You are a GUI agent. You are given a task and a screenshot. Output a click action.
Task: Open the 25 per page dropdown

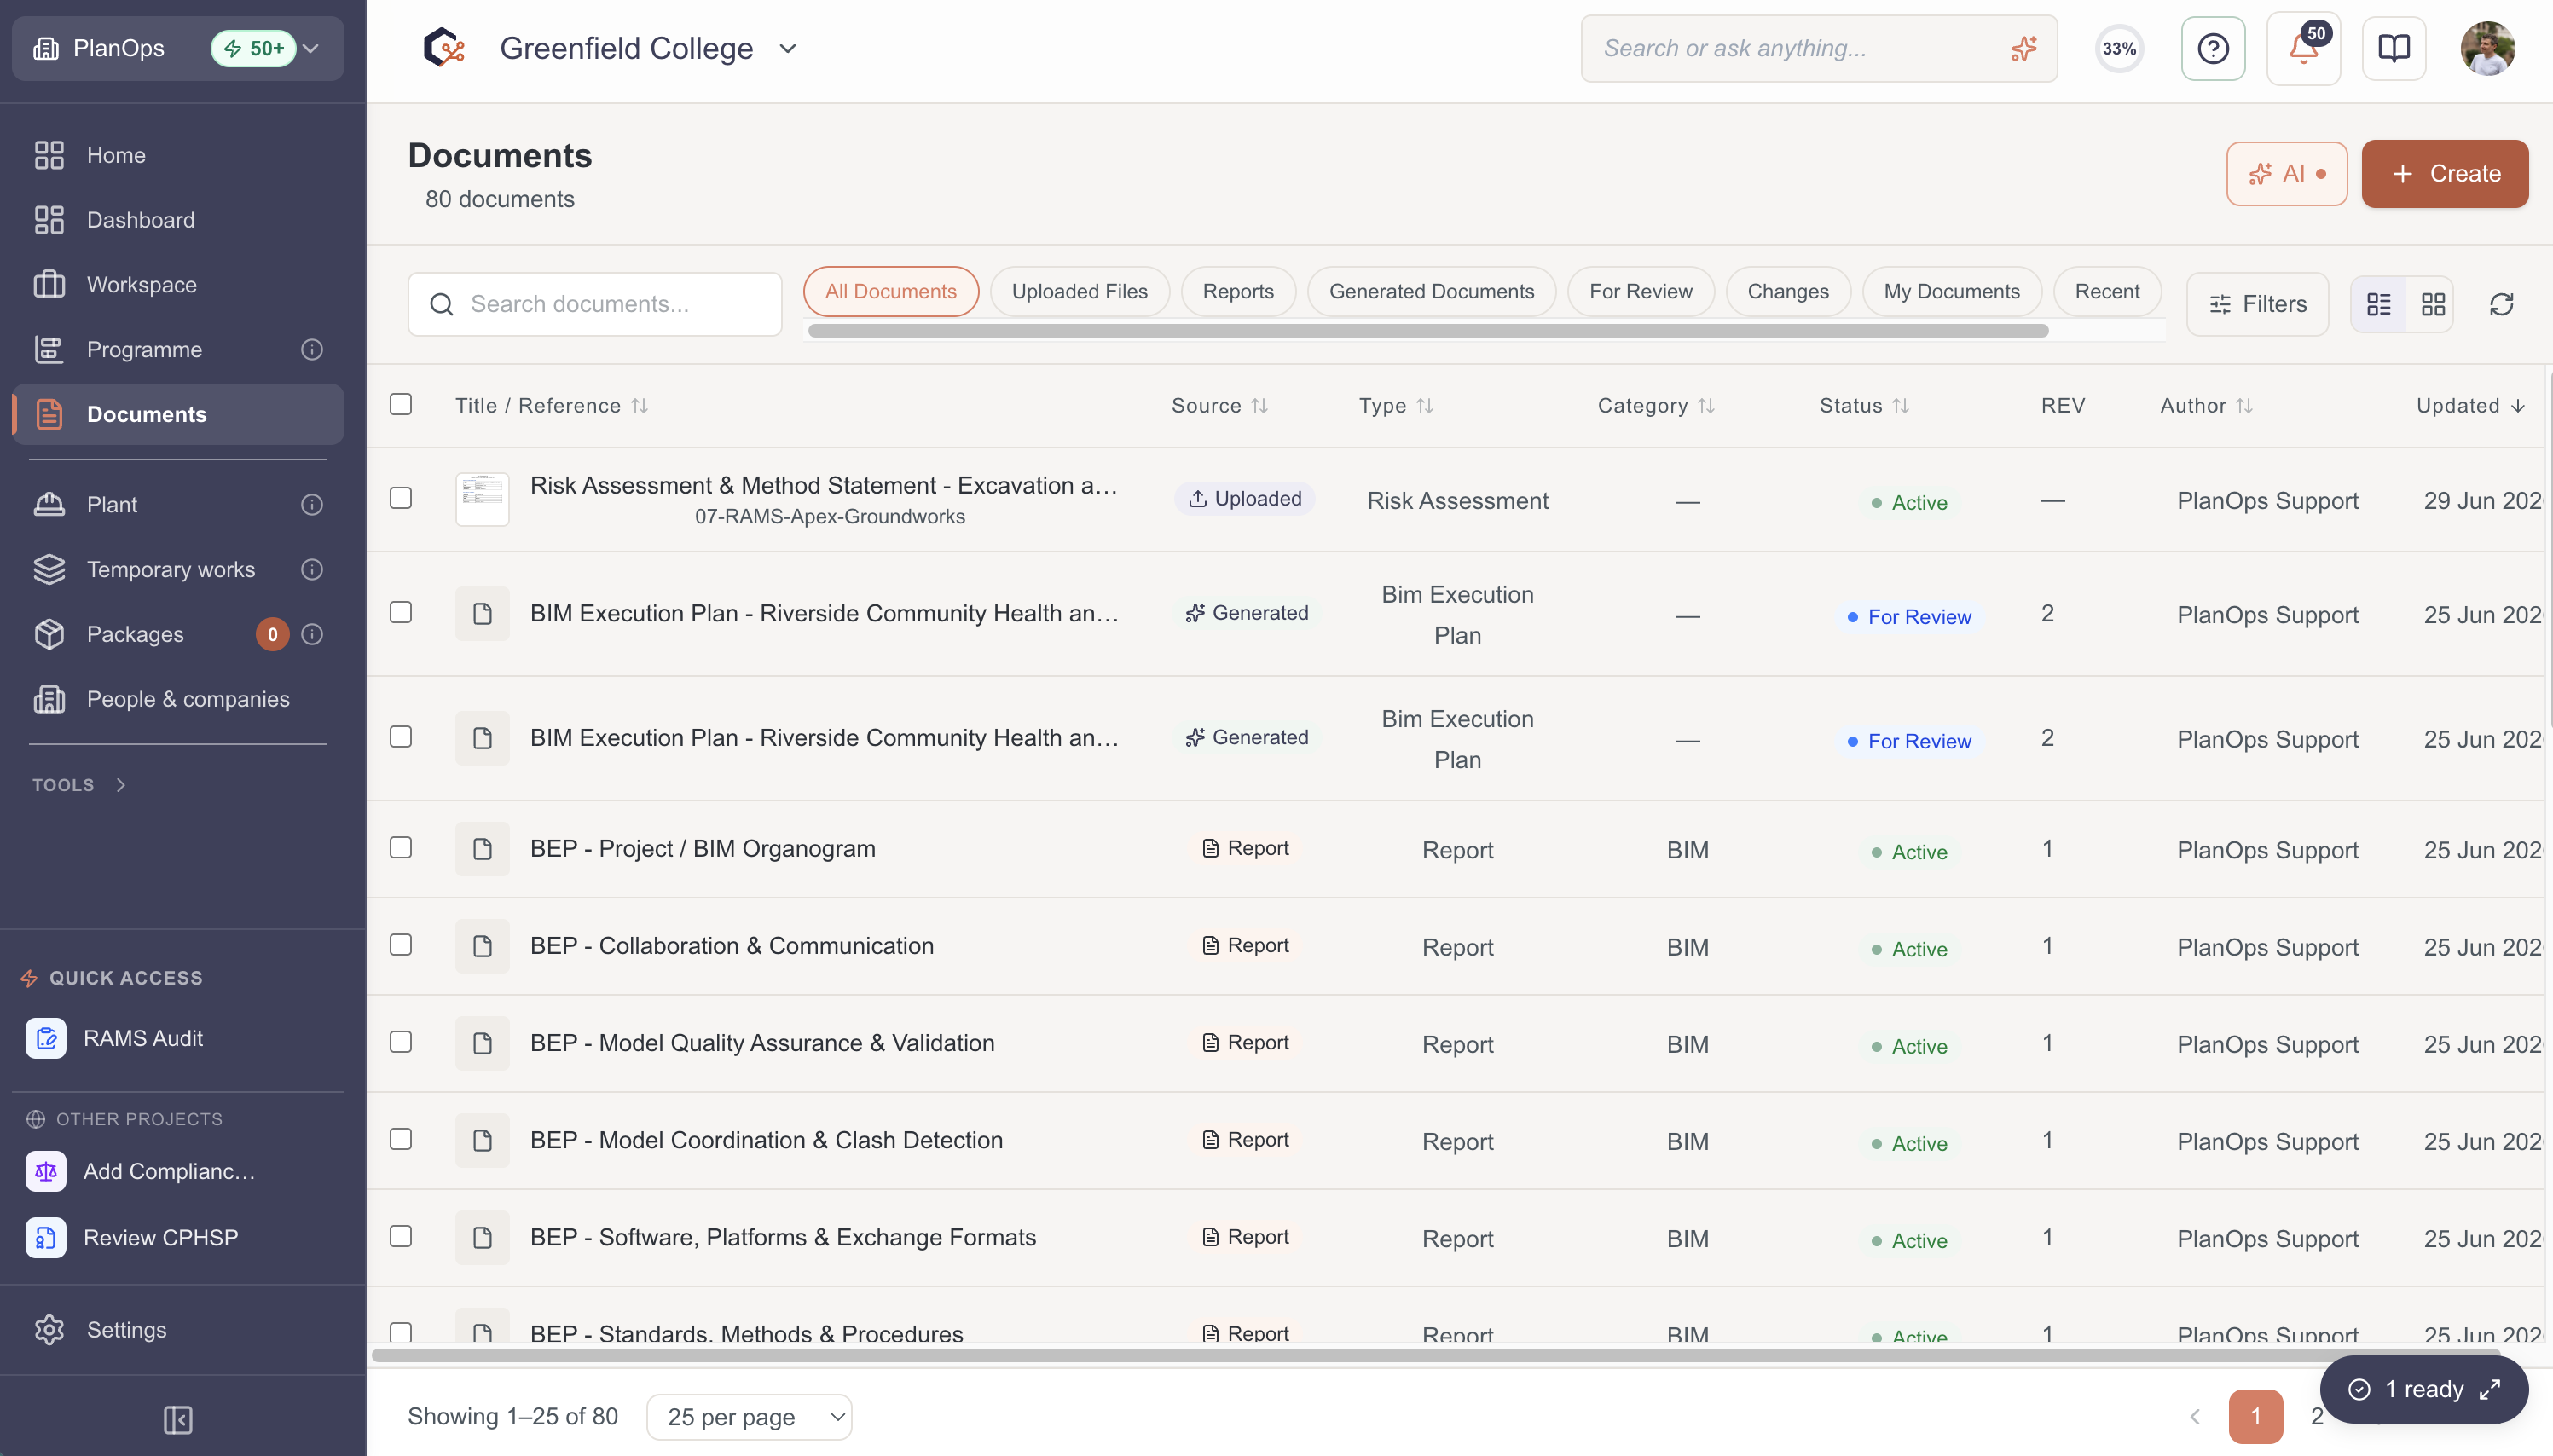pos(749,1416)
